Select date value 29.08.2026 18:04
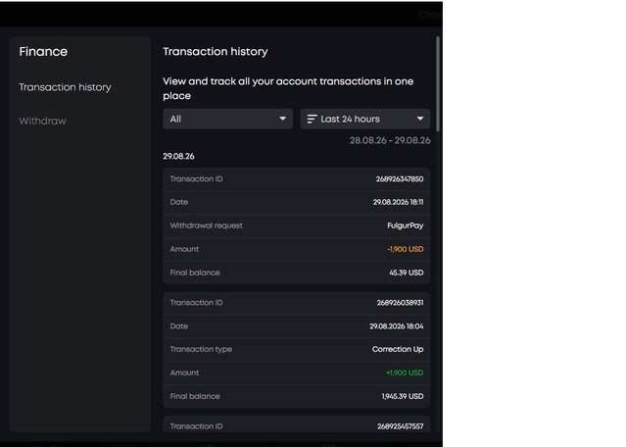Screen dimensions: 626x447 pyautogui.click(x=397, y=326)
